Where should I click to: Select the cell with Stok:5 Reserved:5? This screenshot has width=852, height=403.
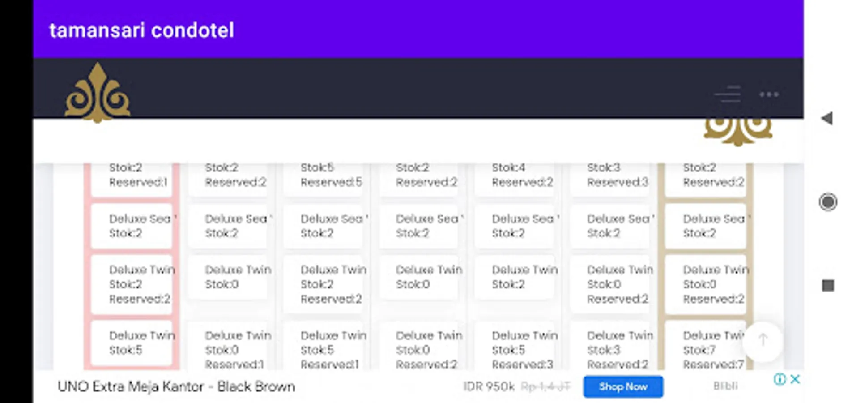[x=331, y=176]
